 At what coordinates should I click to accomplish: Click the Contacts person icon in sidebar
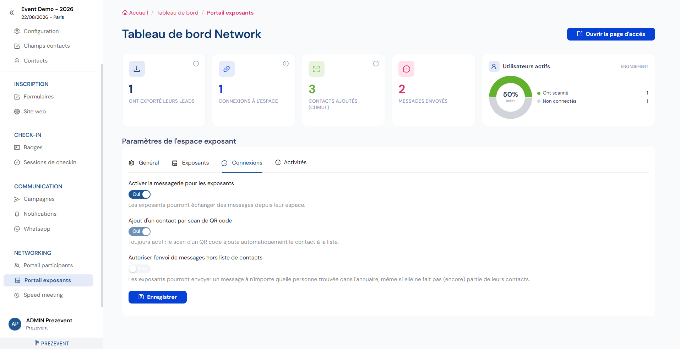pyautogui.click(x=17, y=61)
